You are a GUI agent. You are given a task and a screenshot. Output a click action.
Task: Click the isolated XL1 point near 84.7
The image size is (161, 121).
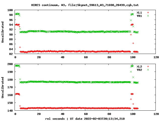point(20,47)
